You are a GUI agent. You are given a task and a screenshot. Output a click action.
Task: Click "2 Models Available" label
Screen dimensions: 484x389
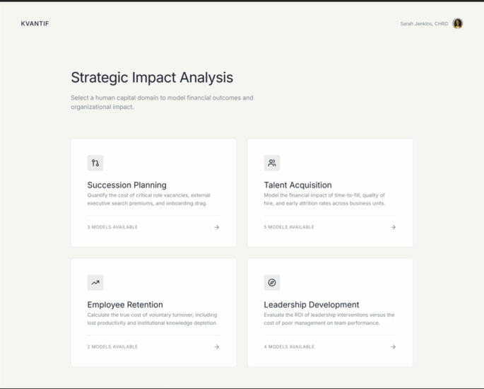click(x=112, y=347)
